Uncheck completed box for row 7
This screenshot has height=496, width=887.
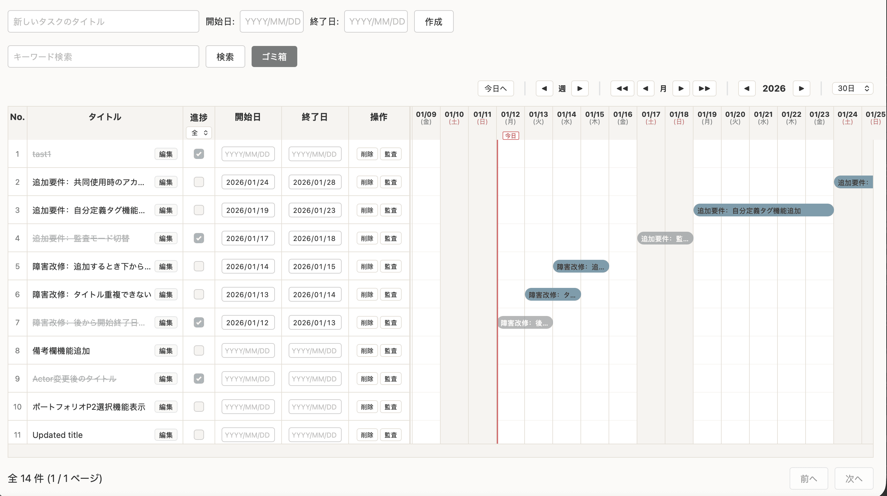tap(199, 322)
